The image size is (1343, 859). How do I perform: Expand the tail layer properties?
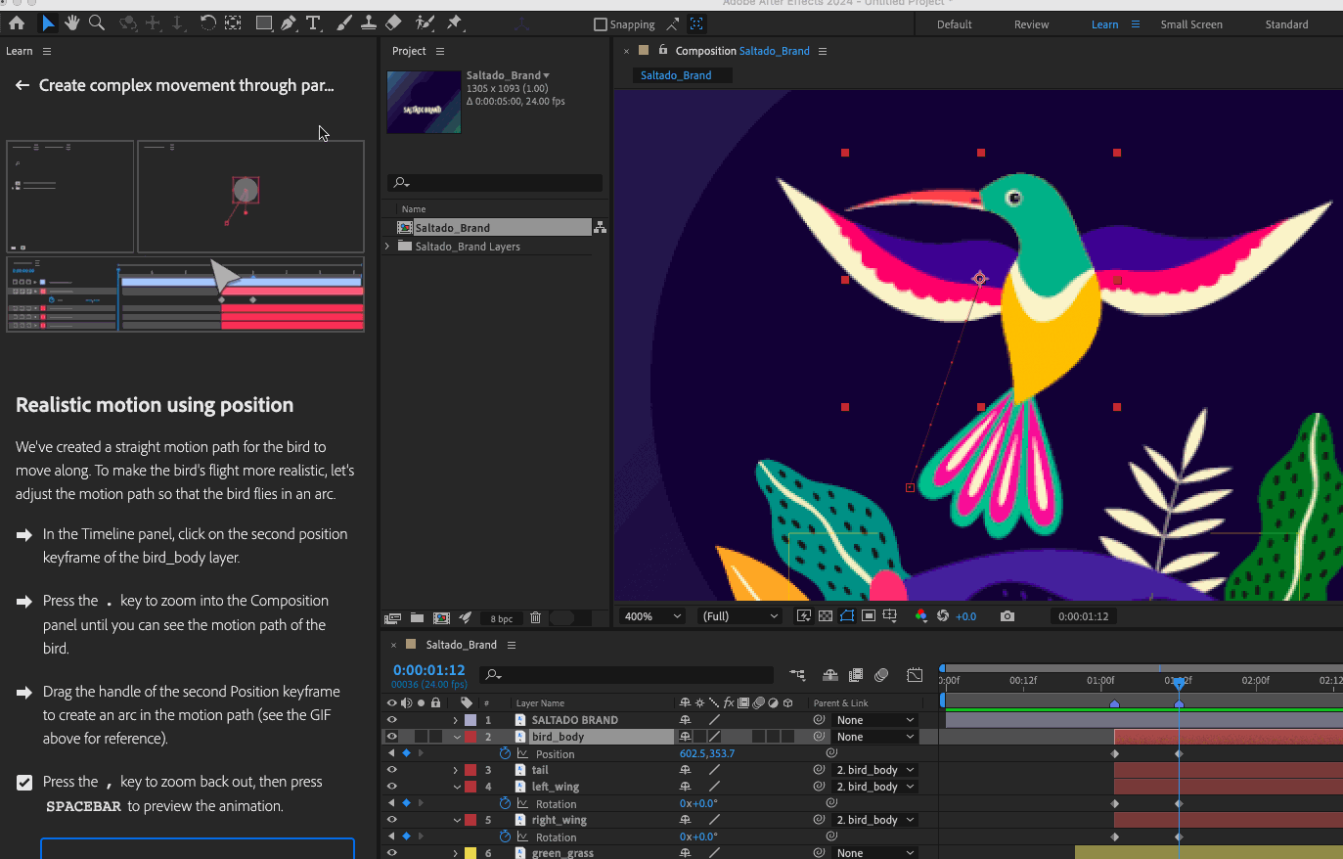point(456,770)
